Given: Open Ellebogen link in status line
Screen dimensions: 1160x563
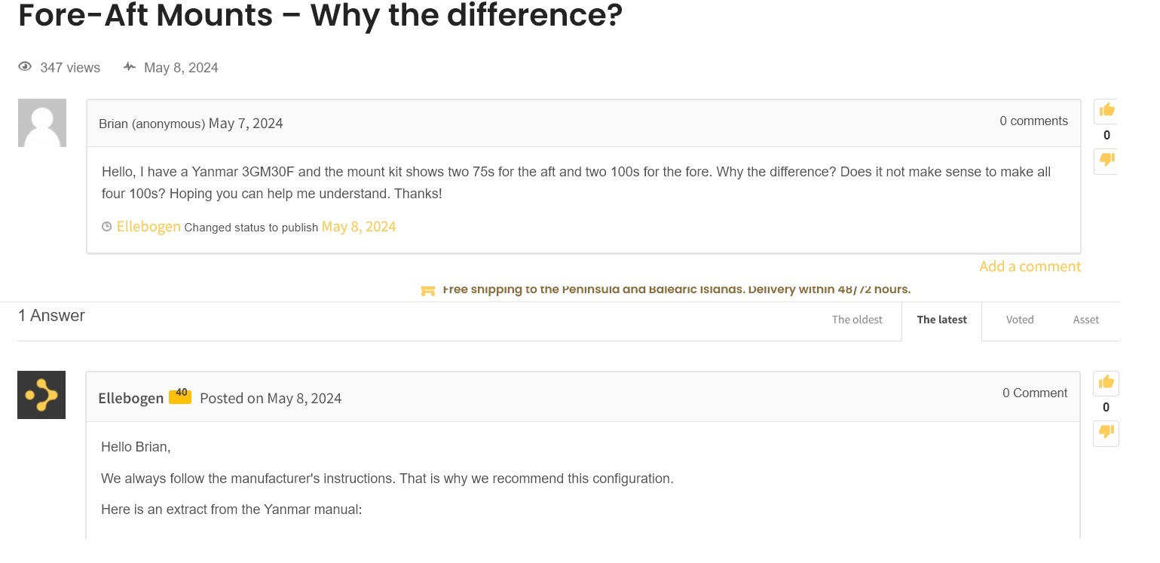Looking at the screenshot, I should (148, 227).
